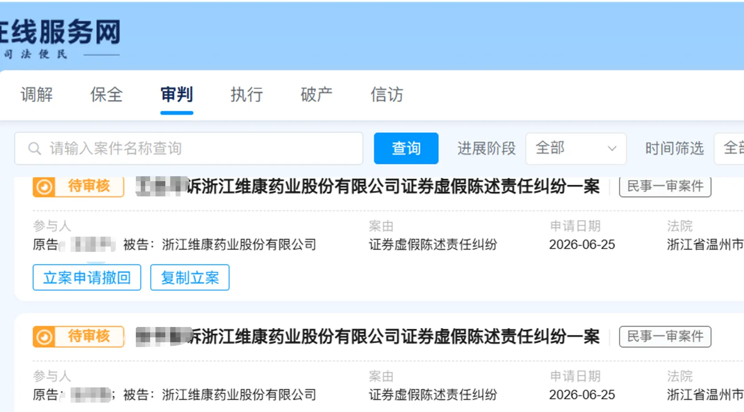Click the first case's court 浙江省温州市

(x=705, y=245)
